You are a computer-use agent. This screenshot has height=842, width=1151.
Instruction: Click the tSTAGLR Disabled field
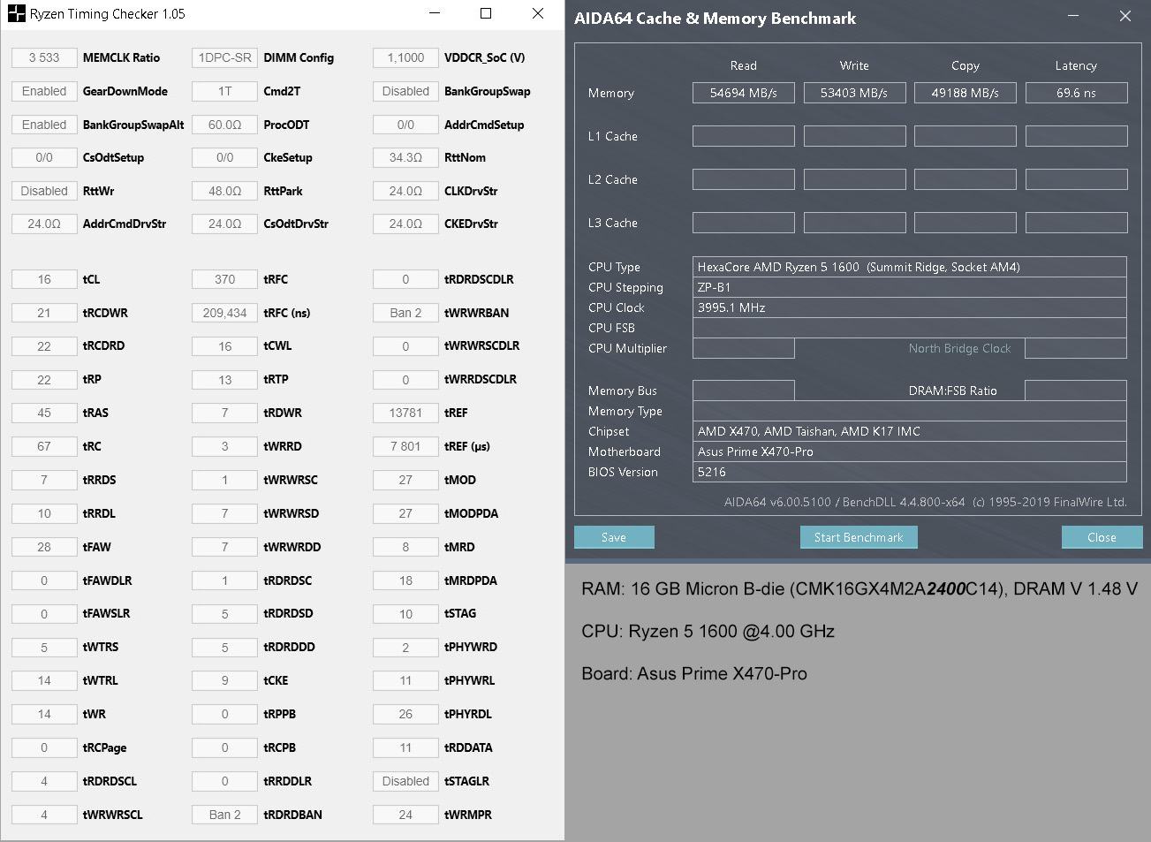click(405, 781)
